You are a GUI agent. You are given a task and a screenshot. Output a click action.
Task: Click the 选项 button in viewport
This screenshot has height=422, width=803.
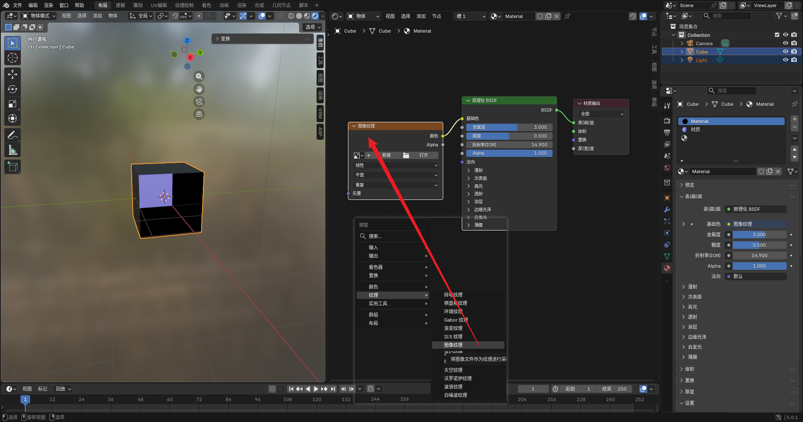coord(313,27)
